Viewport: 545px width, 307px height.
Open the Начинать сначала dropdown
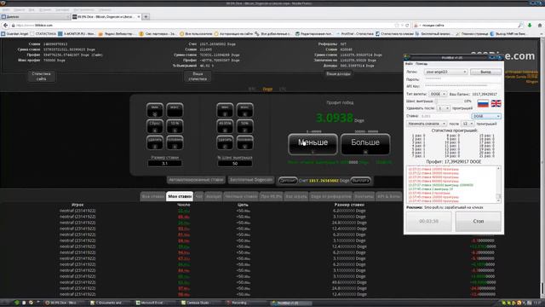click(x=427, y=124)
